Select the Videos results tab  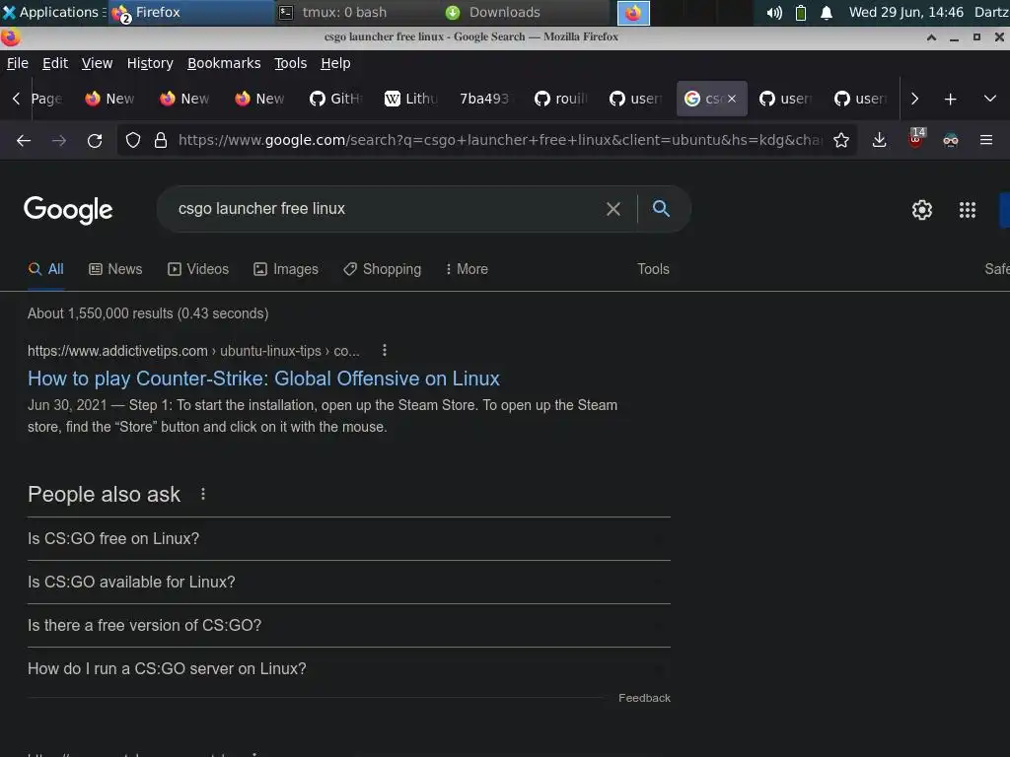point(197,269)
